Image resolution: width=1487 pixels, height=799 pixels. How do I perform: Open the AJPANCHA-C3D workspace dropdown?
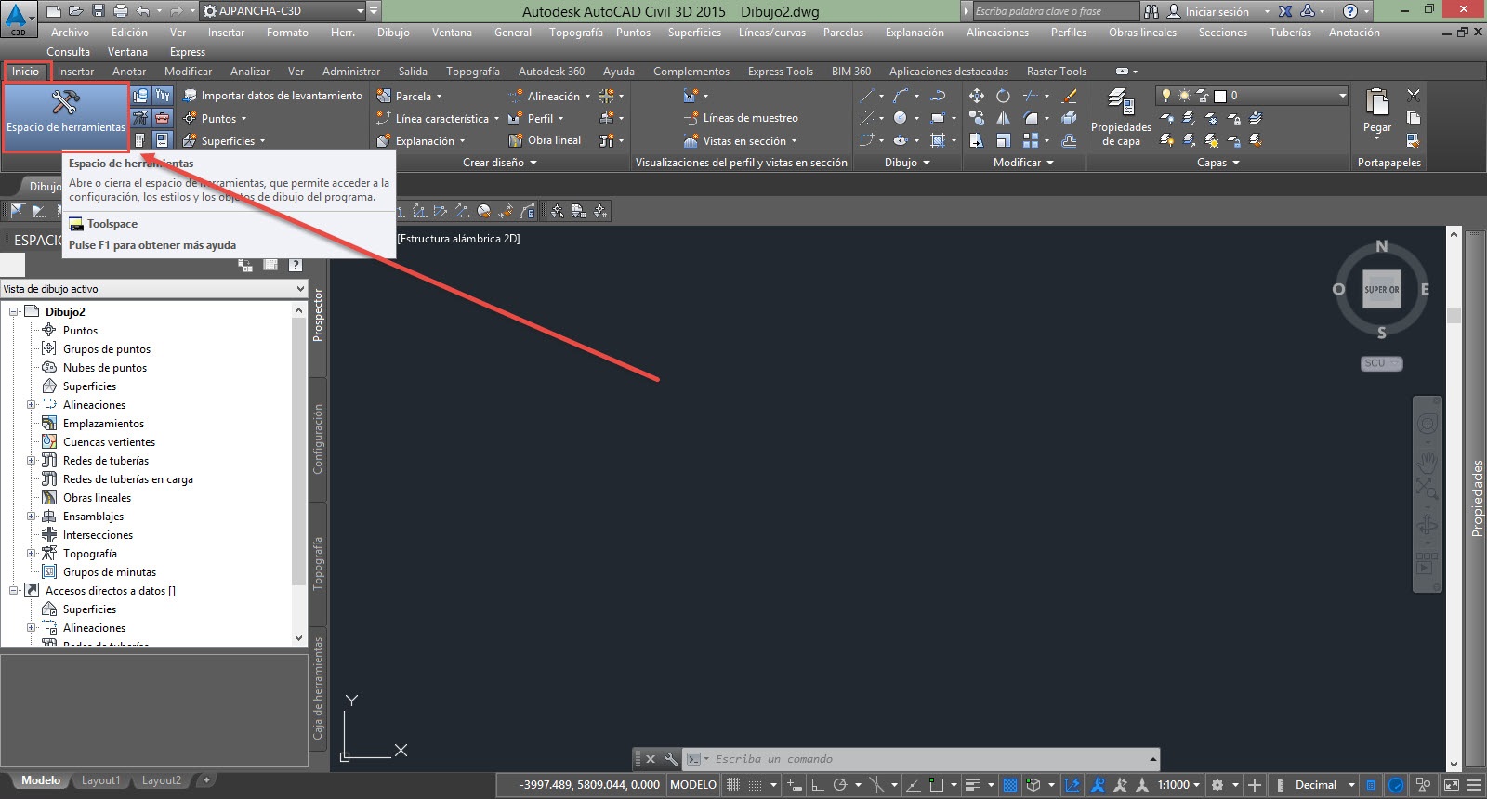pyautogui.click(x=284, y=11)
